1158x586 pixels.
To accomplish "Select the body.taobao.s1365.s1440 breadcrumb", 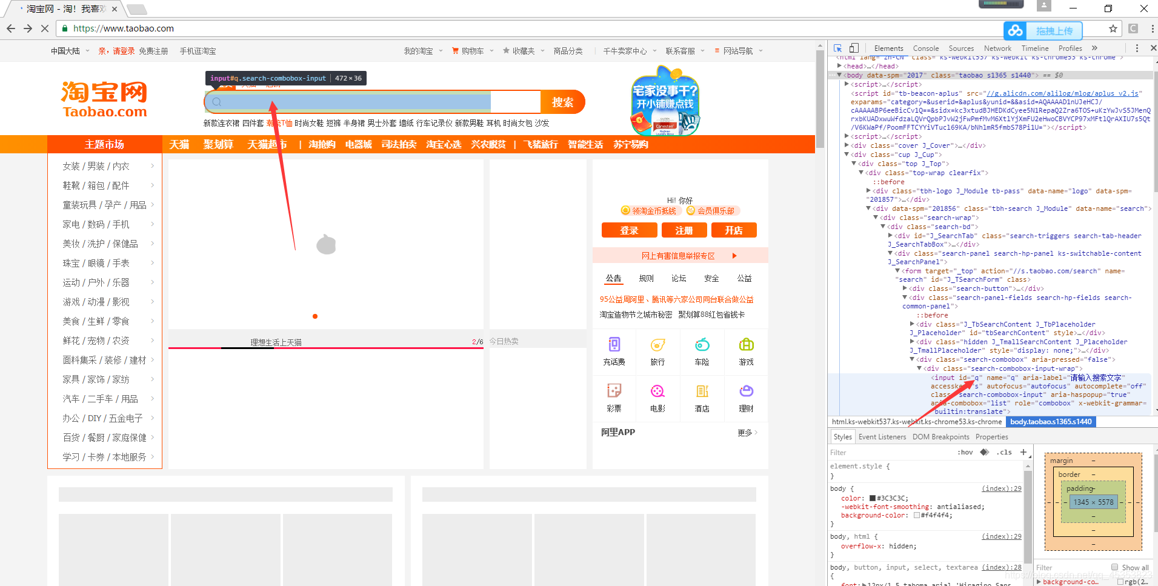I will tap(1051, 422).
